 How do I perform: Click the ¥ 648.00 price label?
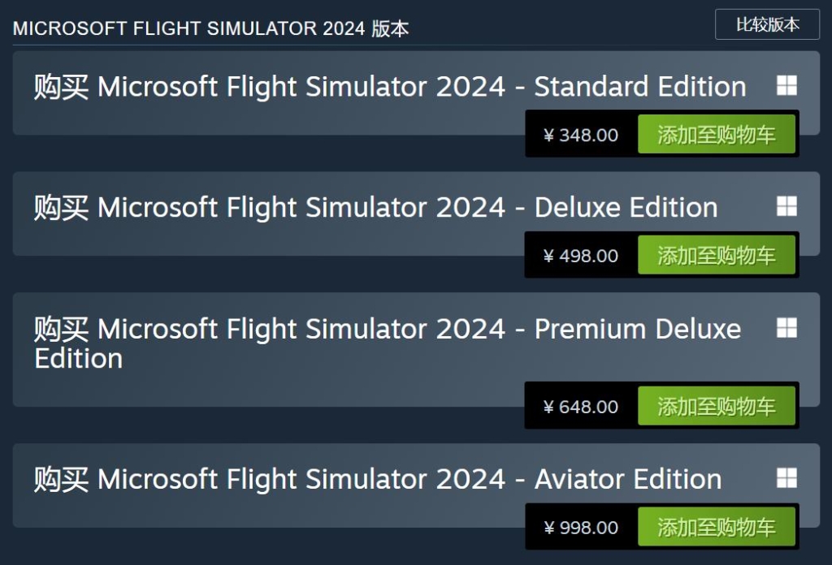[581, 407]
